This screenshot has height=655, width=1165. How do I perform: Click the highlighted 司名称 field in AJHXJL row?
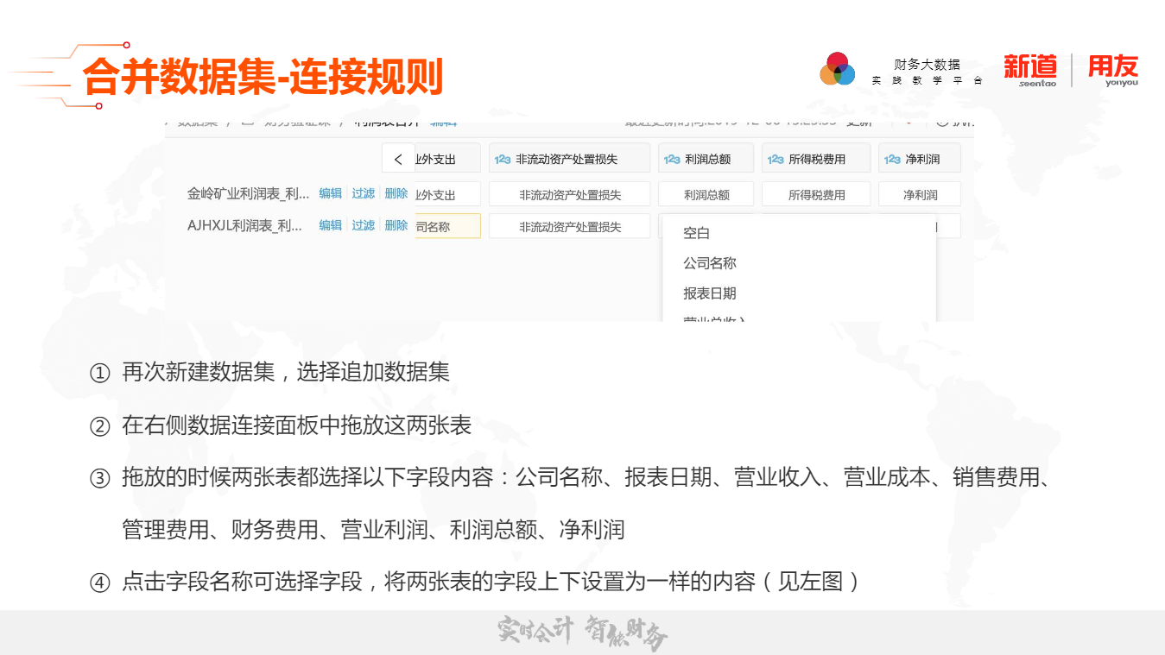tap(447, 226)
